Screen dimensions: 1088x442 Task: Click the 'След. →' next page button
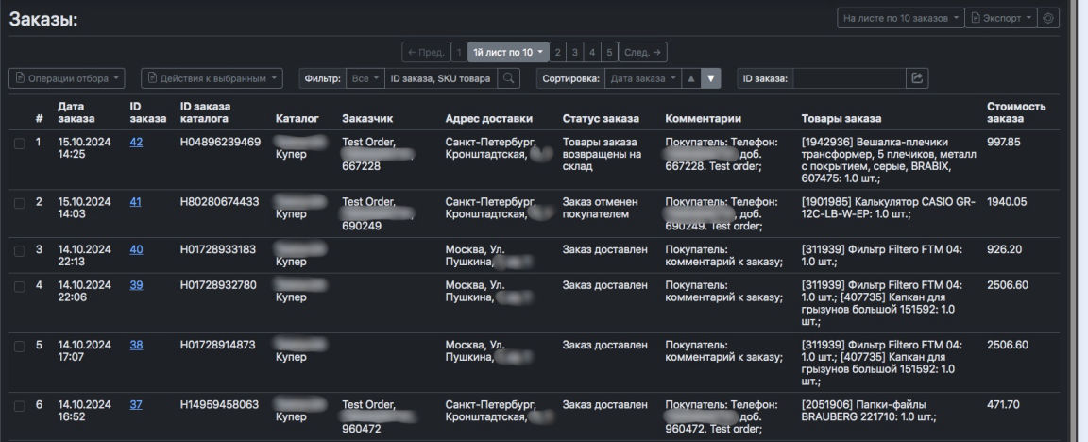[646, 51]
